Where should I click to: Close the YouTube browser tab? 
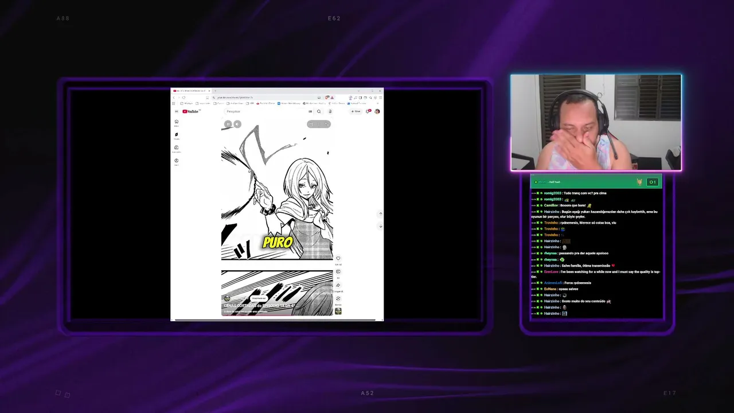[x=209, y=91]
